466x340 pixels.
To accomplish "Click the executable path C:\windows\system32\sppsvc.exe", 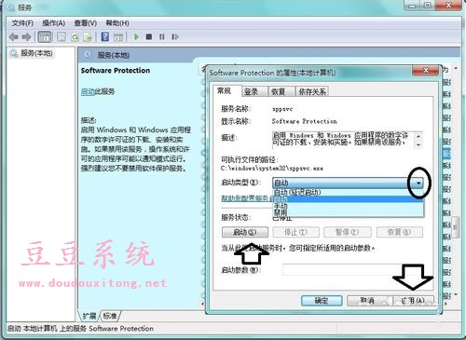I will pos(272,169).
